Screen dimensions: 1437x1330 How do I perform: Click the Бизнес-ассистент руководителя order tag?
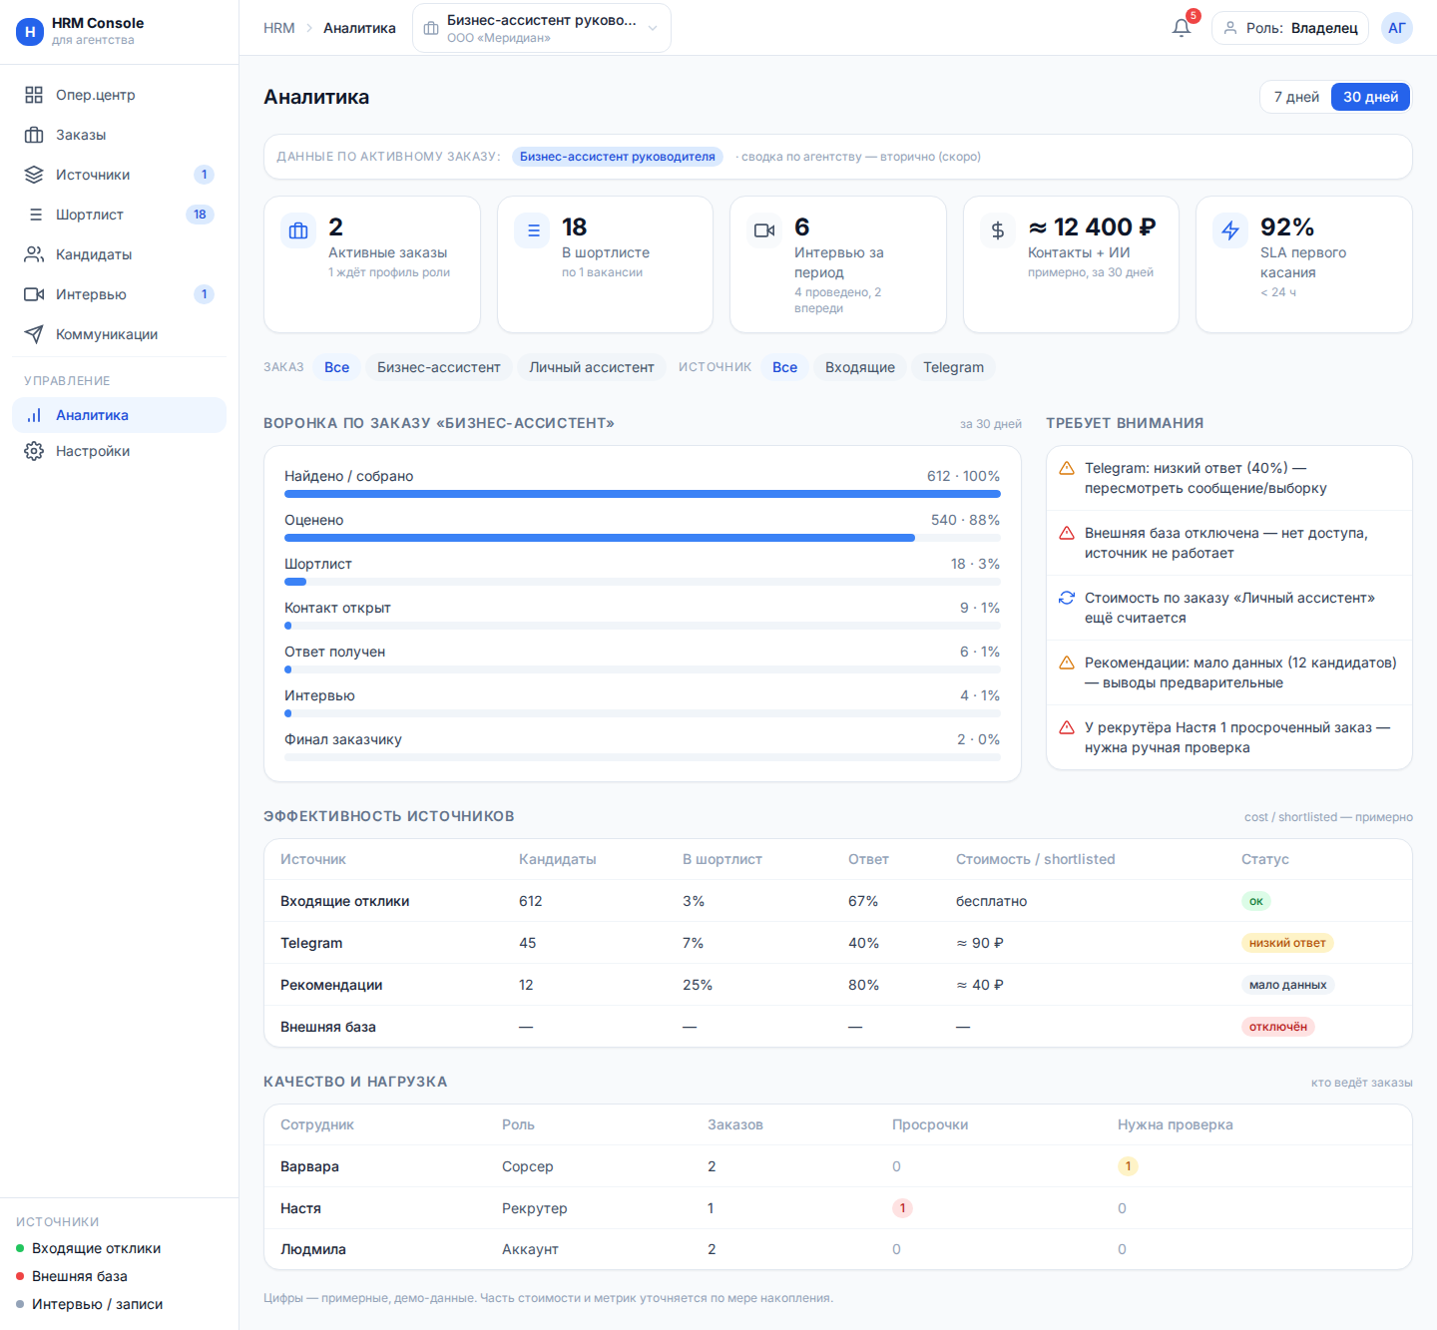[618, 157]
